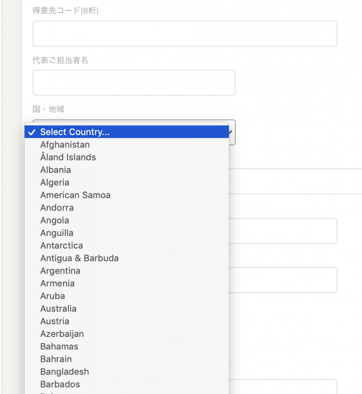The height and width of the screenshot is (394, 362).
Task: Click inside the 得意先コード(8桁) input field
Action: pos(185,33)
